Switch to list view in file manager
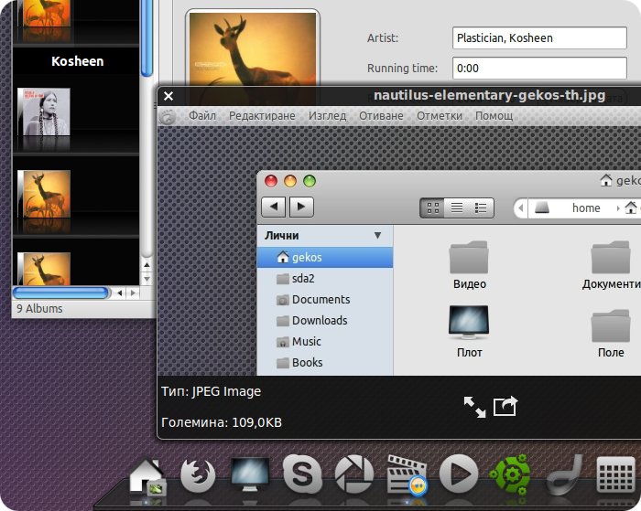This screenshot has height=511, width=641. coord(457,208)
